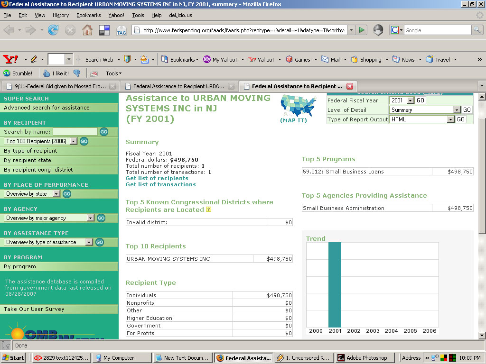Image resolution: width=486 pixels, height=364 pixels.
Task: Open the Bookmarks menu
Action: coord(89,15)
